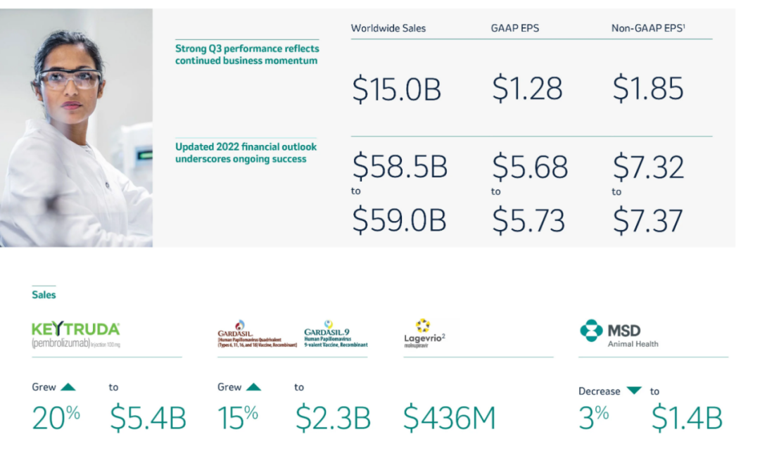Click the "Sales" section heading

click(44, 295)
